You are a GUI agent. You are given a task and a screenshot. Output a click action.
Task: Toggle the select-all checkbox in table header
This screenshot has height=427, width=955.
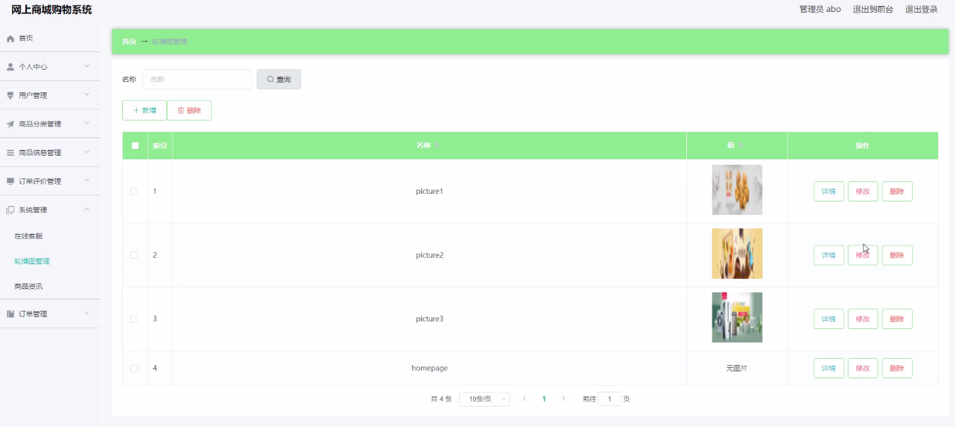pyautogui.click(x=135, y=146)
